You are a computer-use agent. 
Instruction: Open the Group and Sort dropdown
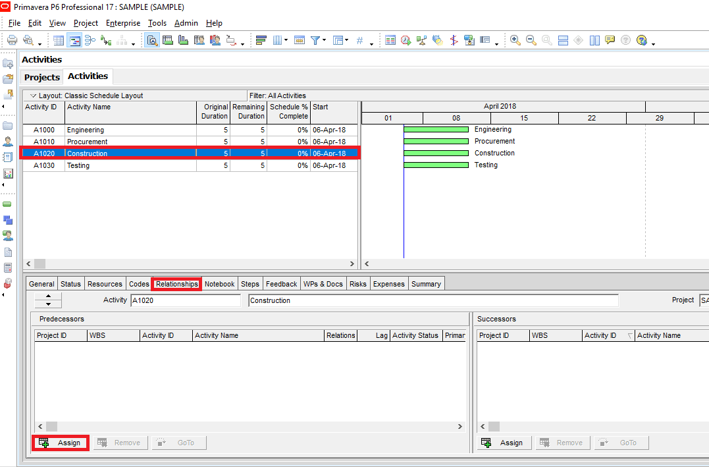pos(346,40)
